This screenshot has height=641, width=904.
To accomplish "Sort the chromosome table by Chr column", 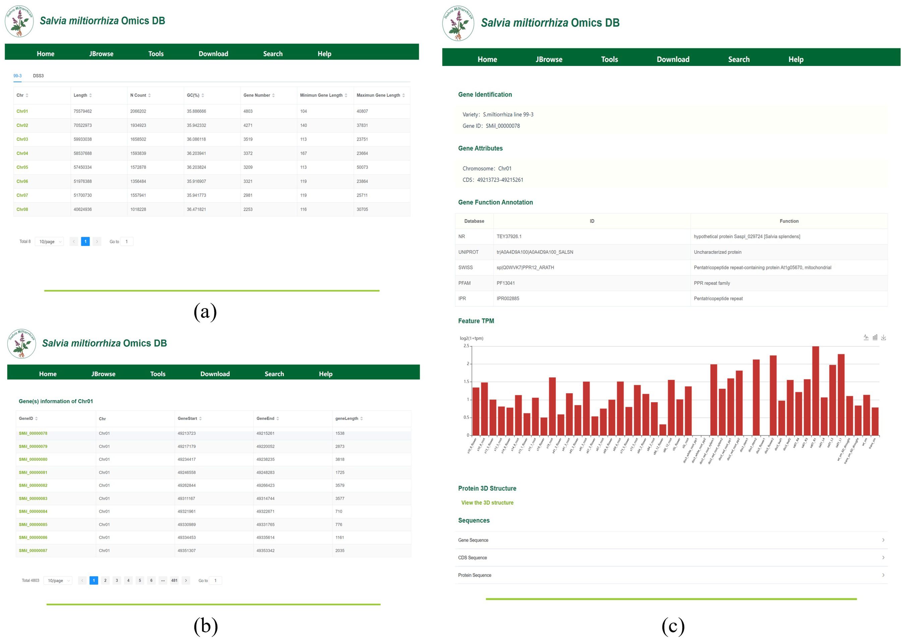I will tap(27, 95).
